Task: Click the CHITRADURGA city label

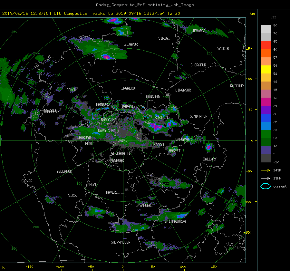Action: tap(175, 221)
